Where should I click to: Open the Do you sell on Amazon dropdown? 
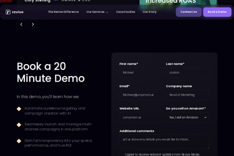pos(188,117)
